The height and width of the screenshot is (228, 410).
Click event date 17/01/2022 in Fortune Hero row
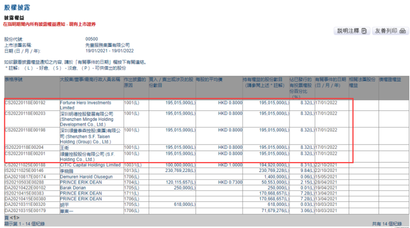326,103
